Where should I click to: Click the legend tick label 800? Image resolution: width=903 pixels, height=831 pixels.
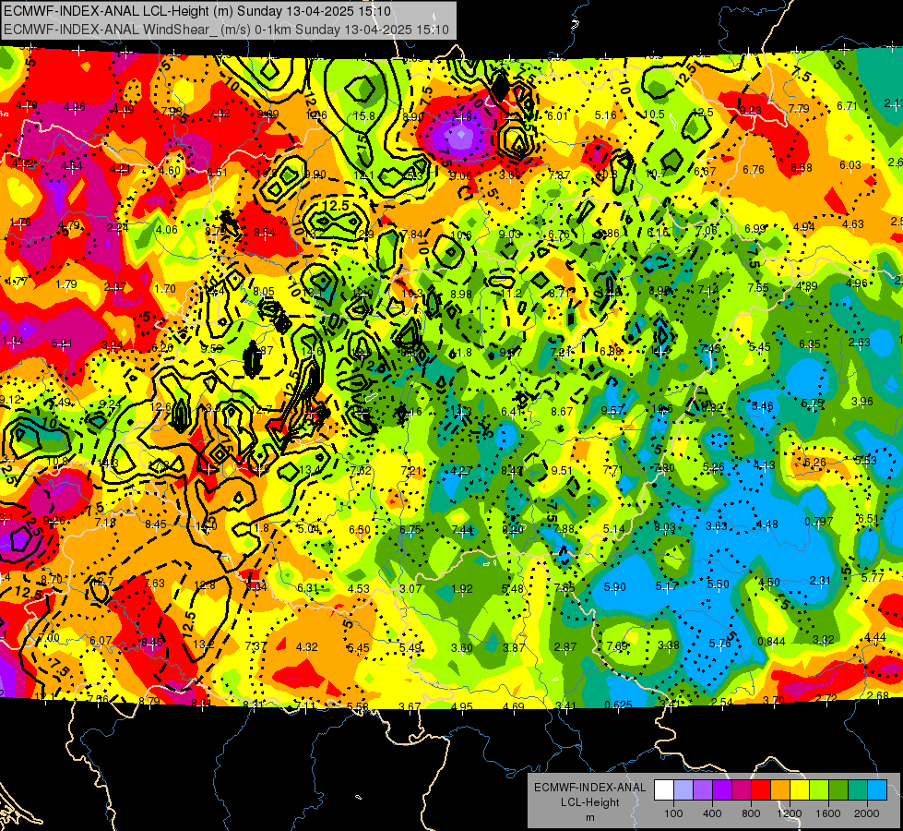751,813
